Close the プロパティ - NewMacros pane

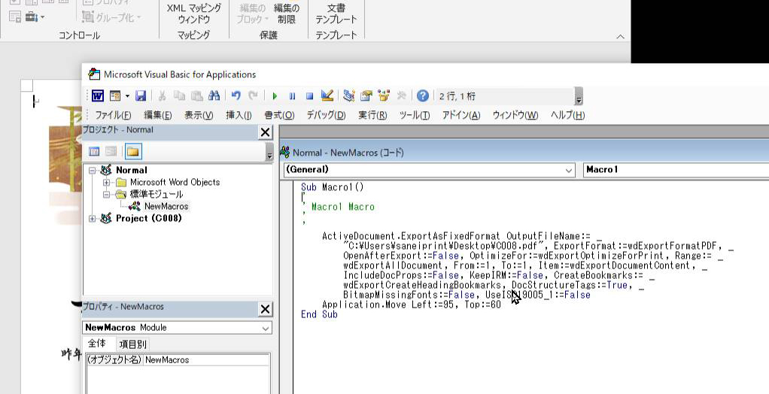[265, 309]
